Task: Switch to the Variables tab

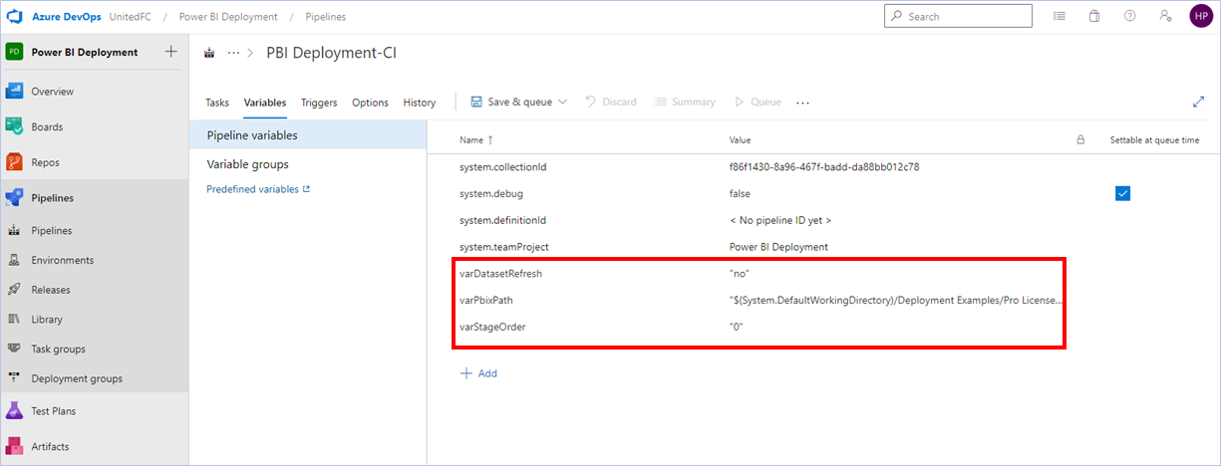Action: pyautogui.click(x=265, y=103)
